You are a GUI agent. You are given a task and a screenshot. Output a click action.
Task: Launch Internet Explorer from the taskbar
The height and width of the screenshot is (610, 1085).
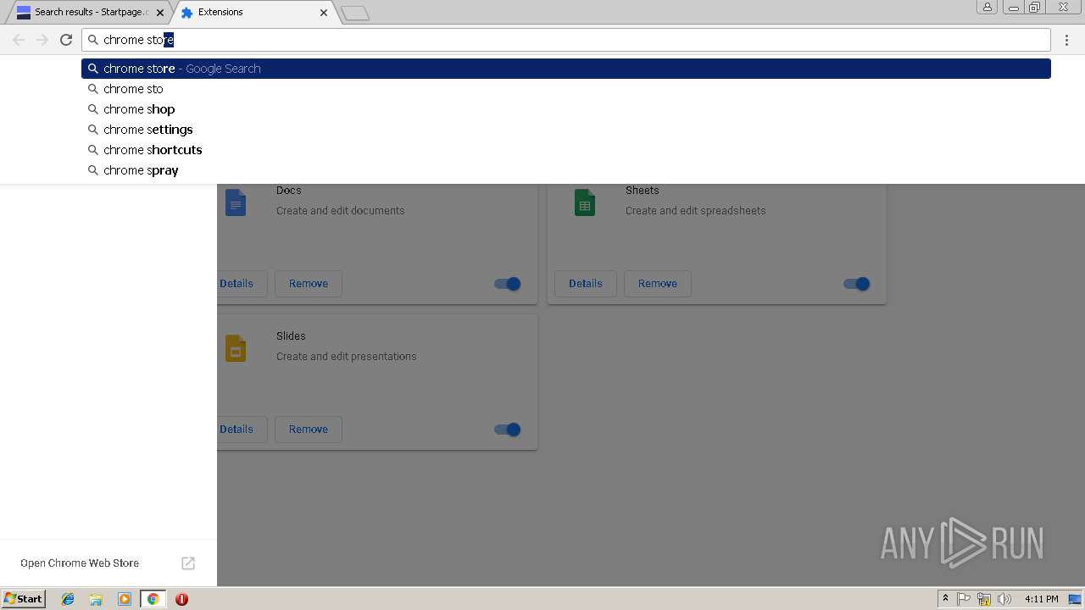(x=68, y=599)
